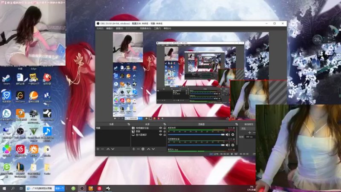Toggle visibility of Display Capture source

click(x=161, y=135)
